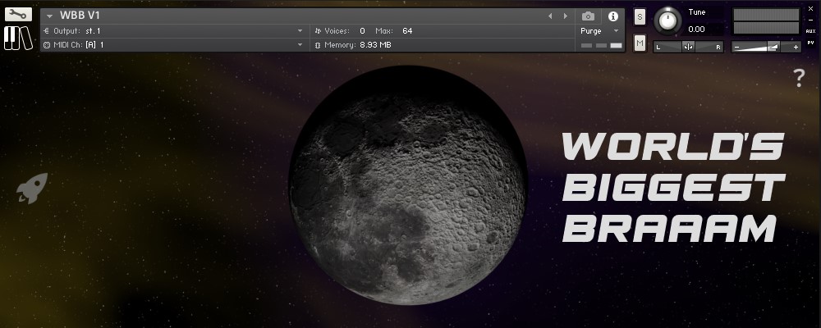Image resolution: width=821 pixels, height=328 pixels.
Task: Select the Tune value 0.00
Action: pyautogui.click(x=696, y=30)
